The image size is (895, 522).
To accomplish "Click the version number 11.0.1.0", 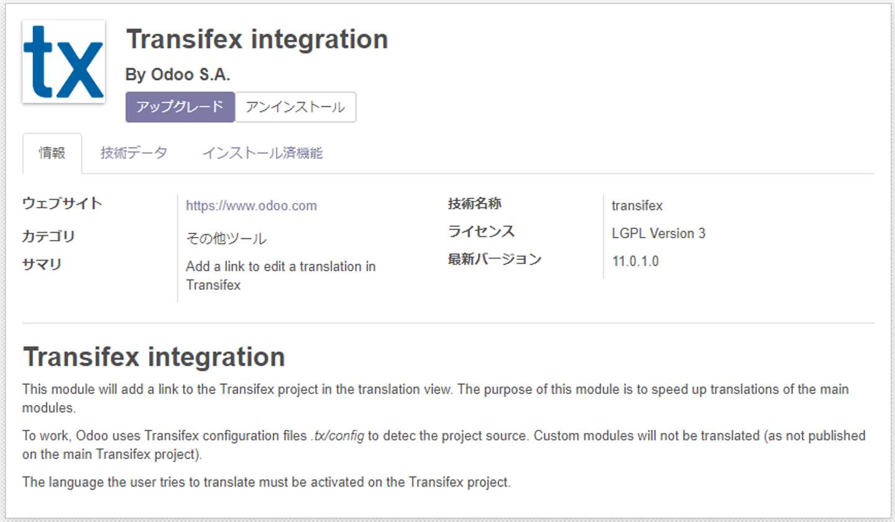I will click(635, 261).
